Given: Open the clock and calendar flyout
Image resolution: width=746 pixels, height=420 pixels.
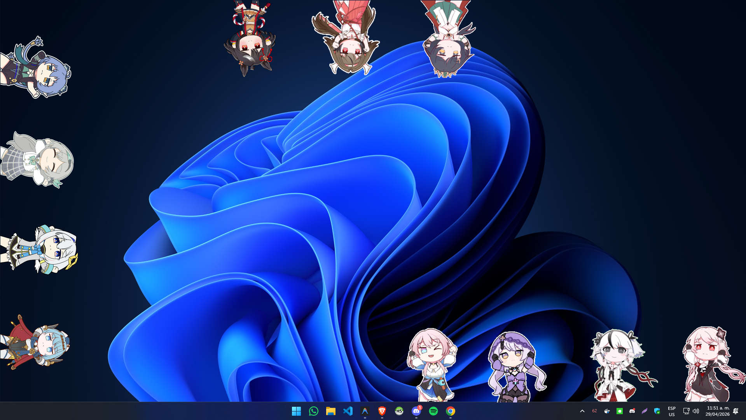Looking at the screenshot, I should point(717,411).
